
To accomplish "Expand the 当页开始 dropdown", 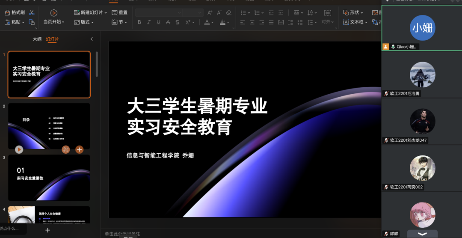I will [x=63, y=22].
